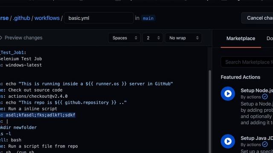Focus the Search Marketplace field
The image size is (273, 153).
(247, 62)
